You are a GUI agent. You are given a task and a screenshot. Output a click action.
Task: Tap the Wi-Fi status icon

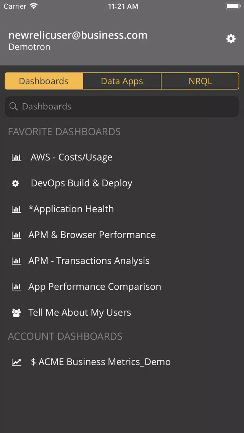(x=34, y=6)
